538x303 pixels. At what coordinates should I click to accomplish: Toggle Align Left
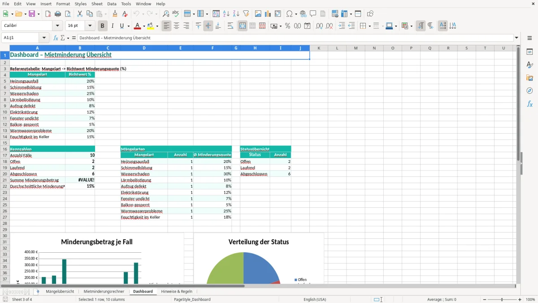(167, 26)
